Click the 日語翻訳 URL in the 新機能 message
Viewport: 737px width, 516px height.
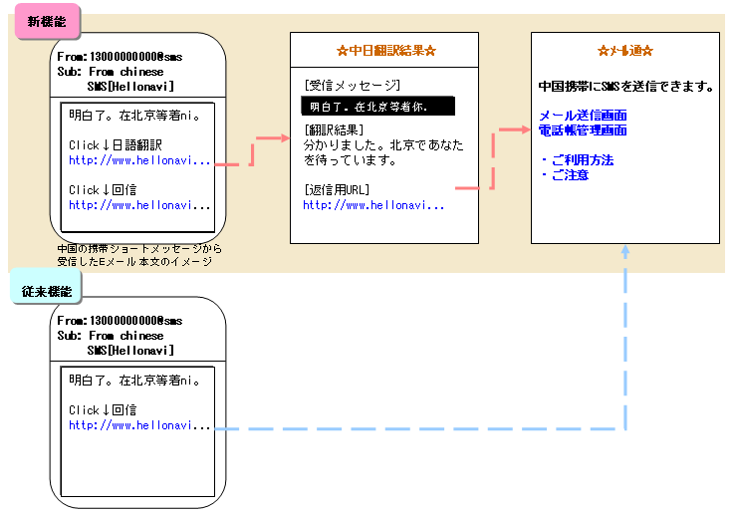(139, 160)
